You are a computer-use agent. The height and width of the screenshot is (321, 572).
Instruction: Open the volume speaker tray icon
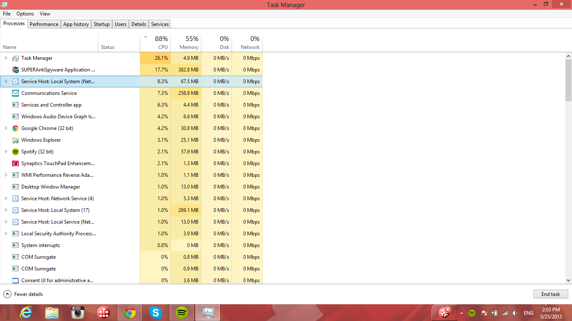tap(515, 313)
